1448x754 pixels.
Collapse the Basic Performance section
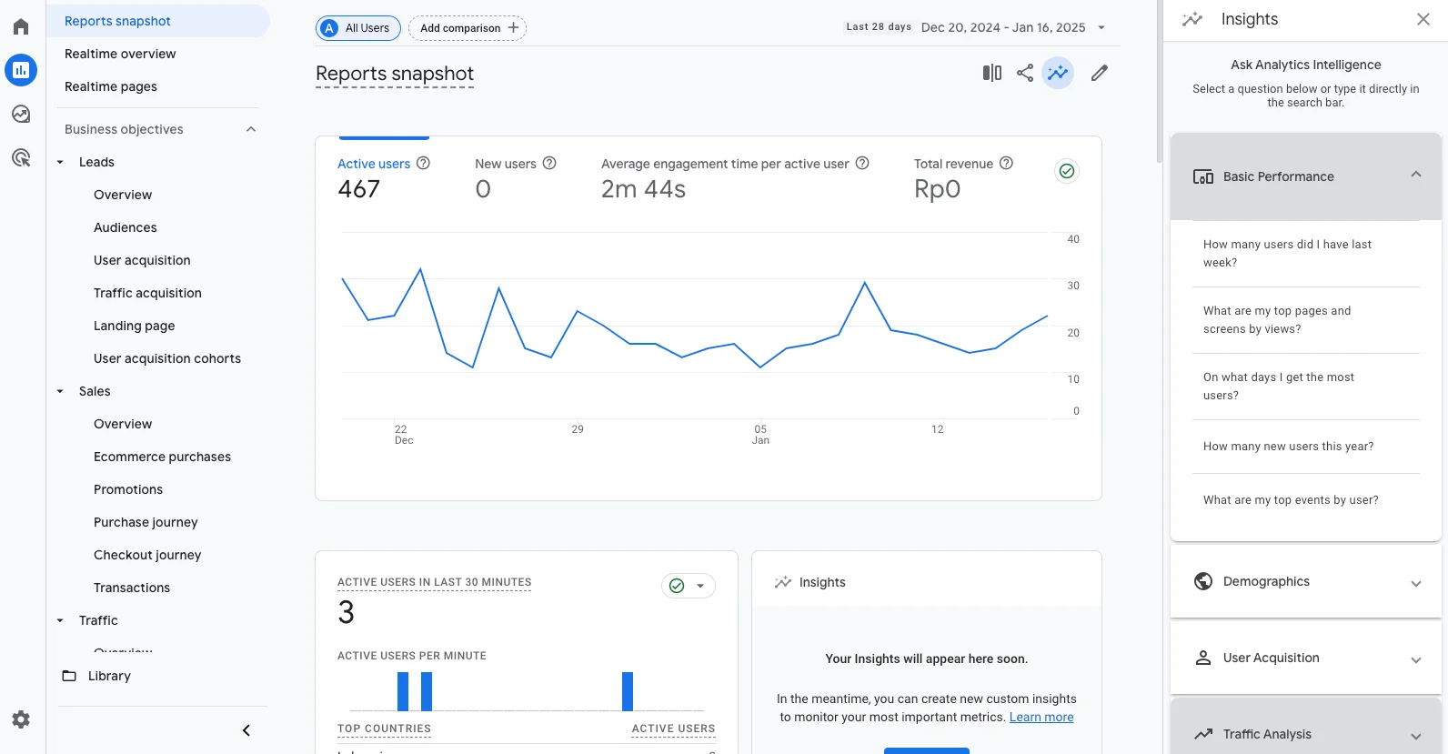[x=1416, y=175]
